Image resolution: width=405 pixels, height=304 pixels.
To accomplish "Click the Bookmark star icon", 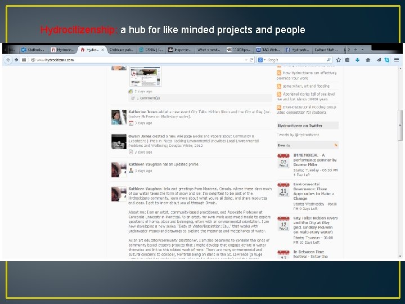I will 338,60.
